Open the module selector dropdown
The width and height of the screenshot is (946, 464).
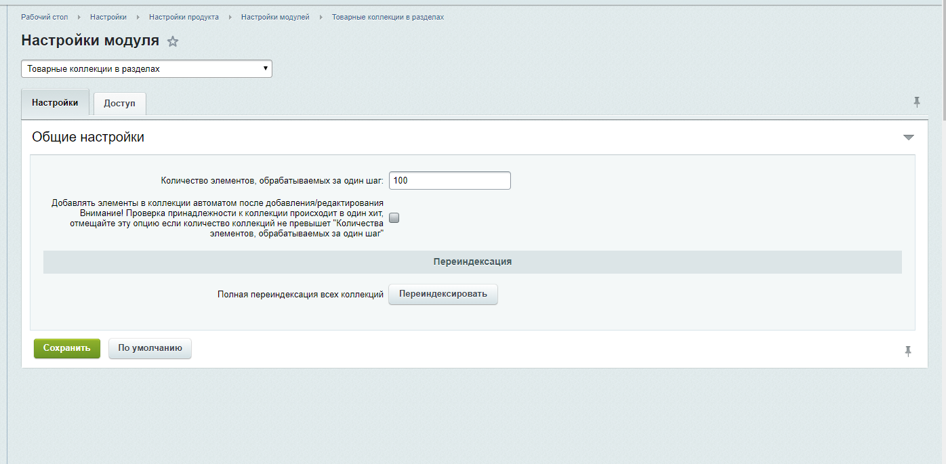pos(146,69)
